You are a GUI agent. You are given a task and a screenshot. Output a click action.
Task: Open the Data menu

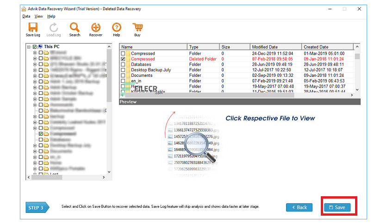[26, 16]
